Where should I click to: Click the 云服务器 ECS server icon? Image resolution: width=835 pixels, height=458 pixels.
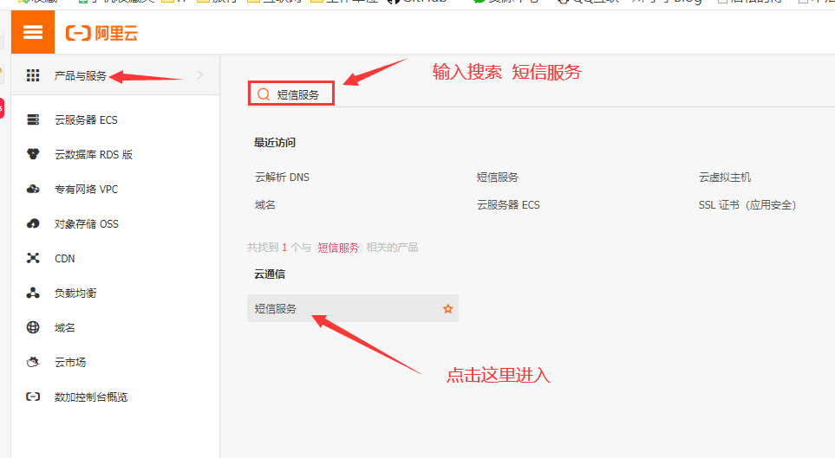(33, 119)
